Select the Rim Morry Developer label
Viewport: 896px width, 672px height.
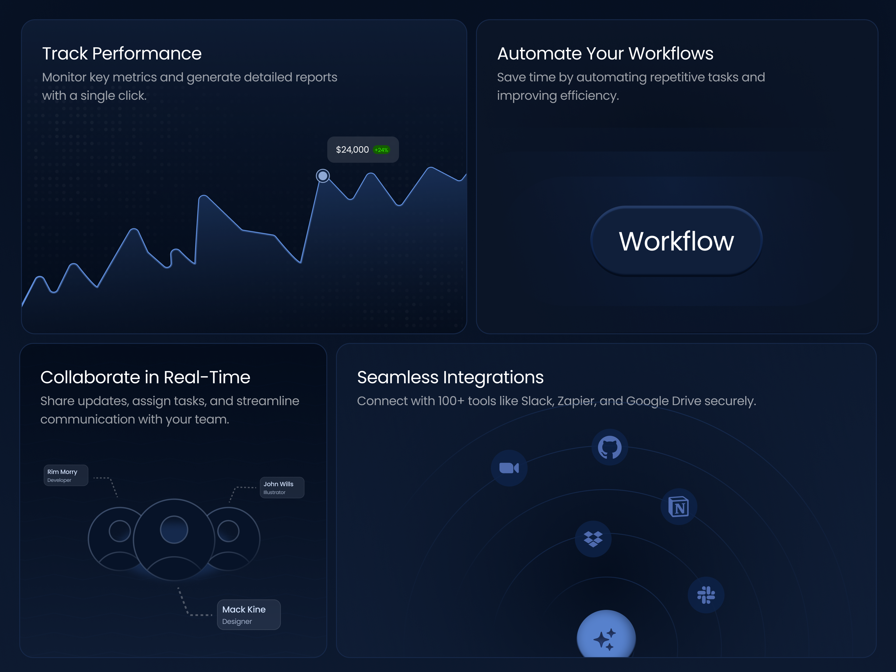66,475
